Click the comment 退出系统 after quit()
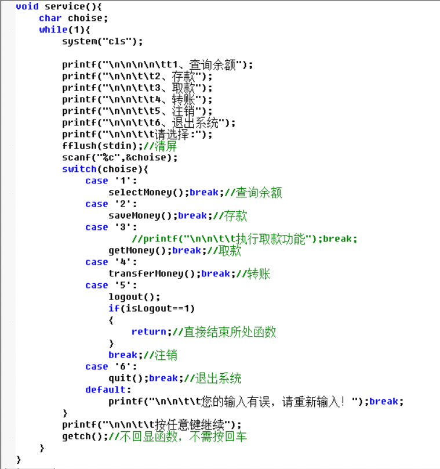Screen dimensions: 440x469 point(213,378)
